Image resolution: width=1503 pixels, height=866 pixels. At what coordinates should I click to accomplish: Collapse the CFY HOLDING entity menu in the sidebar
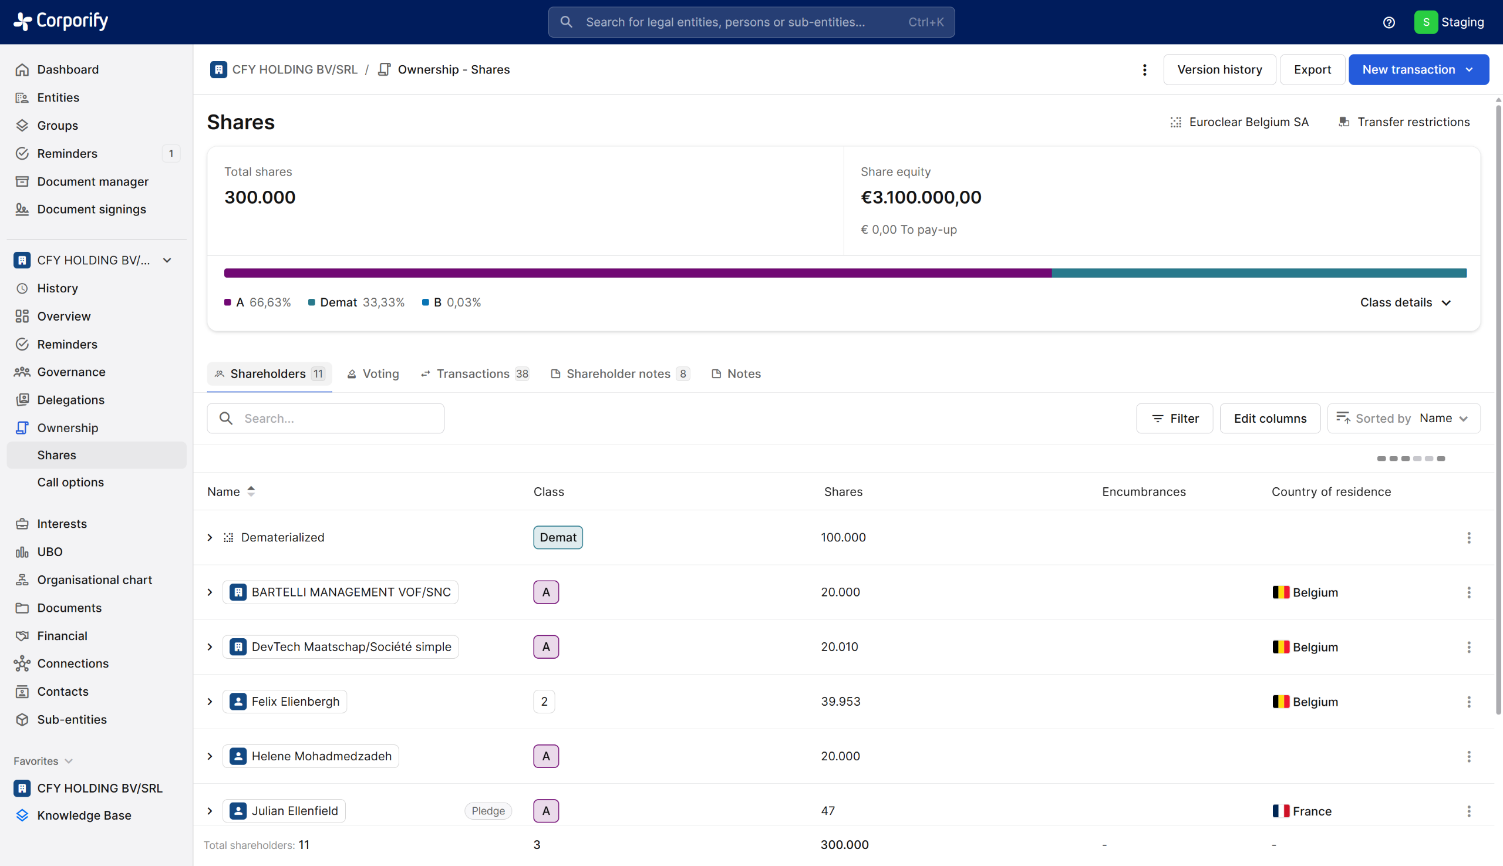click(x=167, y=260)
